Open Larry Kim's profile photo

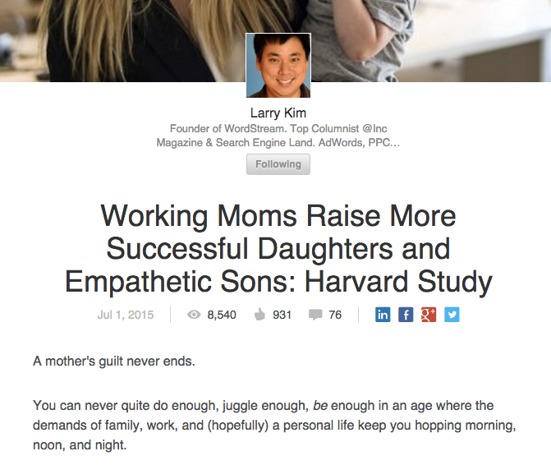(278, 66)
